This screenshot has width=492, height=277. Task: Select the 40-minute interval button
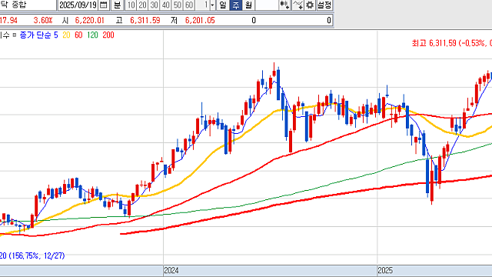coord(166,5)
